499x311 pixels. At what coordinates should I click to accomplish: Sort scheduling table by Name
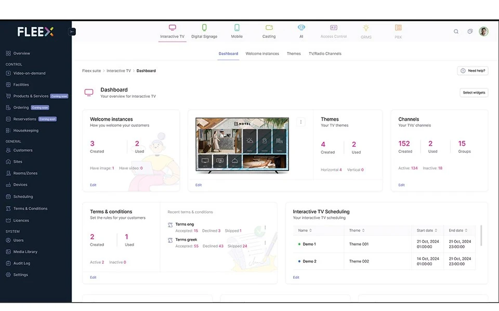tap(305, 230)
